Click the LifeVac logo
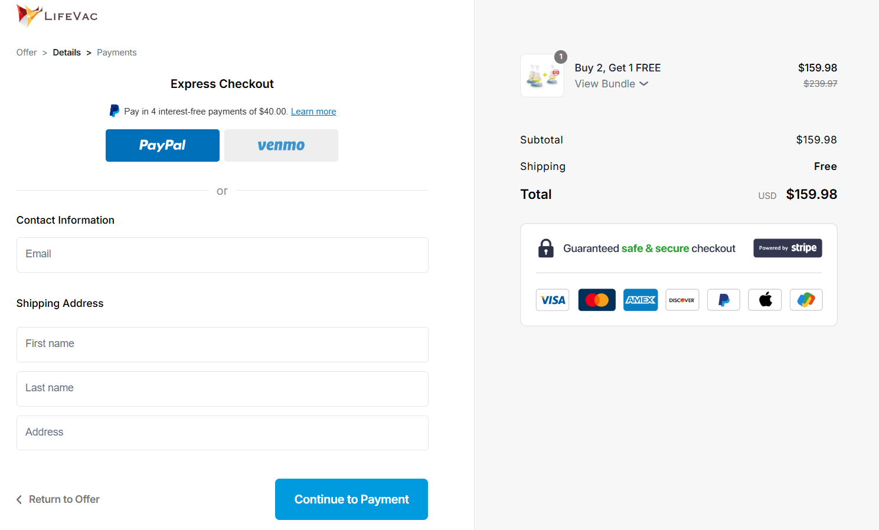Viewport: 879px width, 530px height. click(x=57, y=15)
